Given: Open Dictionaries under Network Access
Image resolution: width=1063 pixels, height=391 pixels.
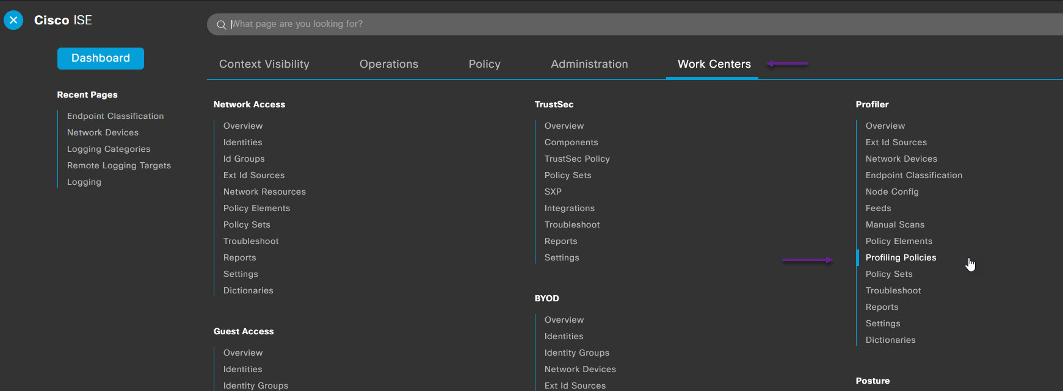Looking at the screenshot, I should [x=249, y=290].
